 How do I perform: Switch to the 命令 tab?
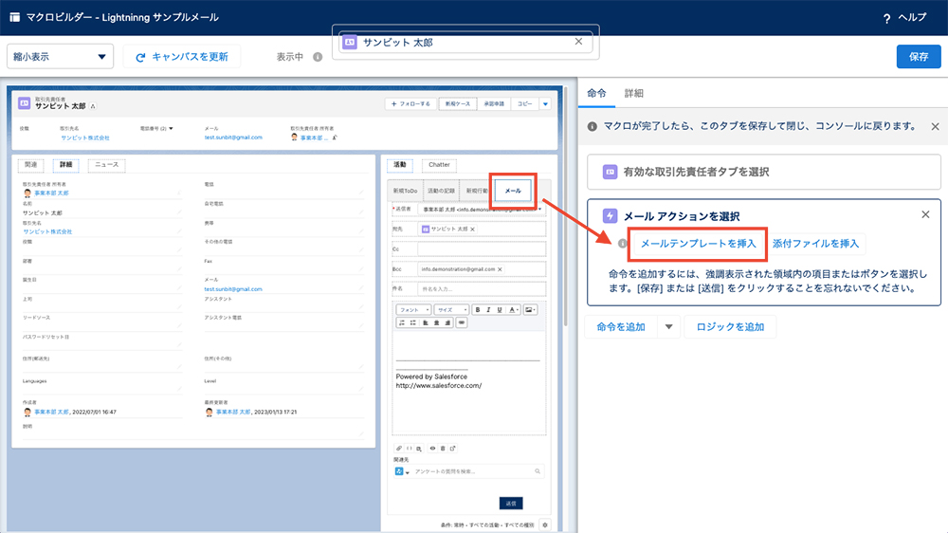[x=596, y=93]
